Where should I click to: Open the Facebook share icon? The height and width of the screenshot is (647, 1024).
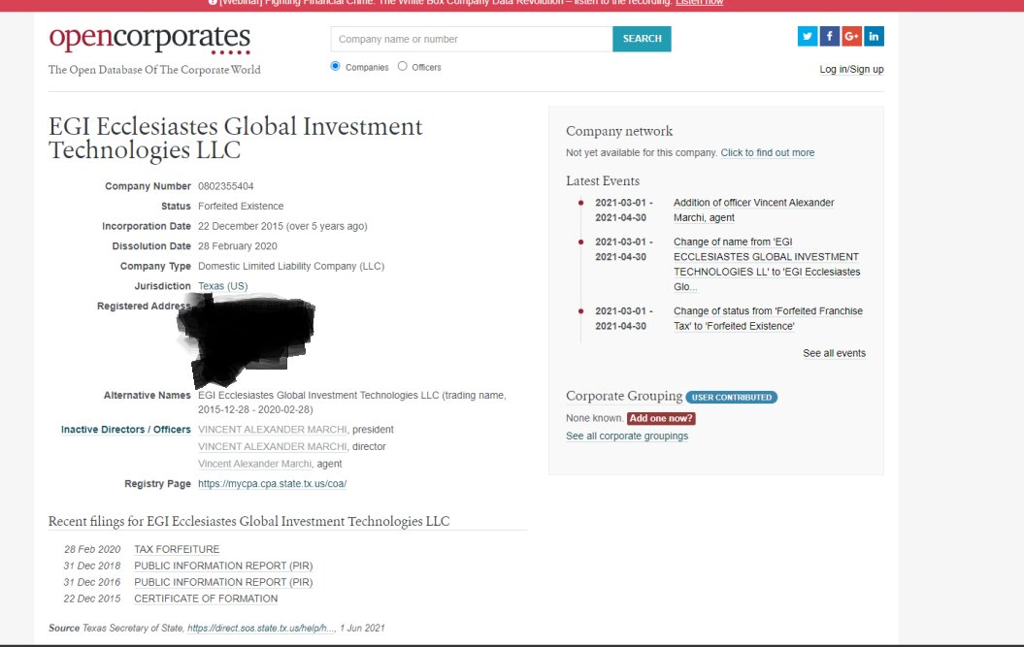(829, 36)
